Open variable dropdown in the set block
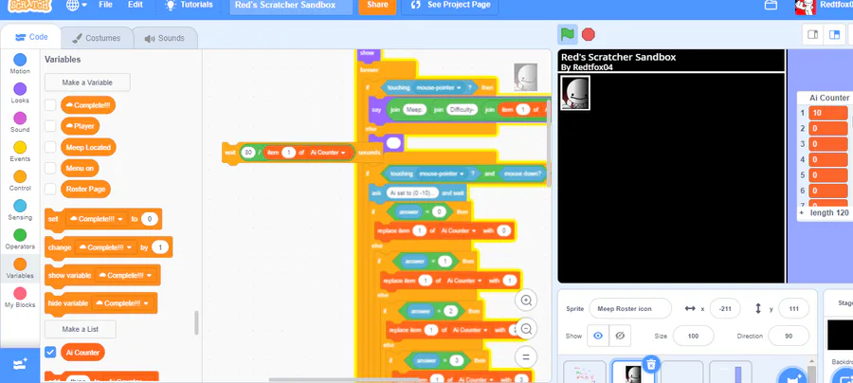The height and width of the screenshot is (383, 853). click(x=97, y=219)
